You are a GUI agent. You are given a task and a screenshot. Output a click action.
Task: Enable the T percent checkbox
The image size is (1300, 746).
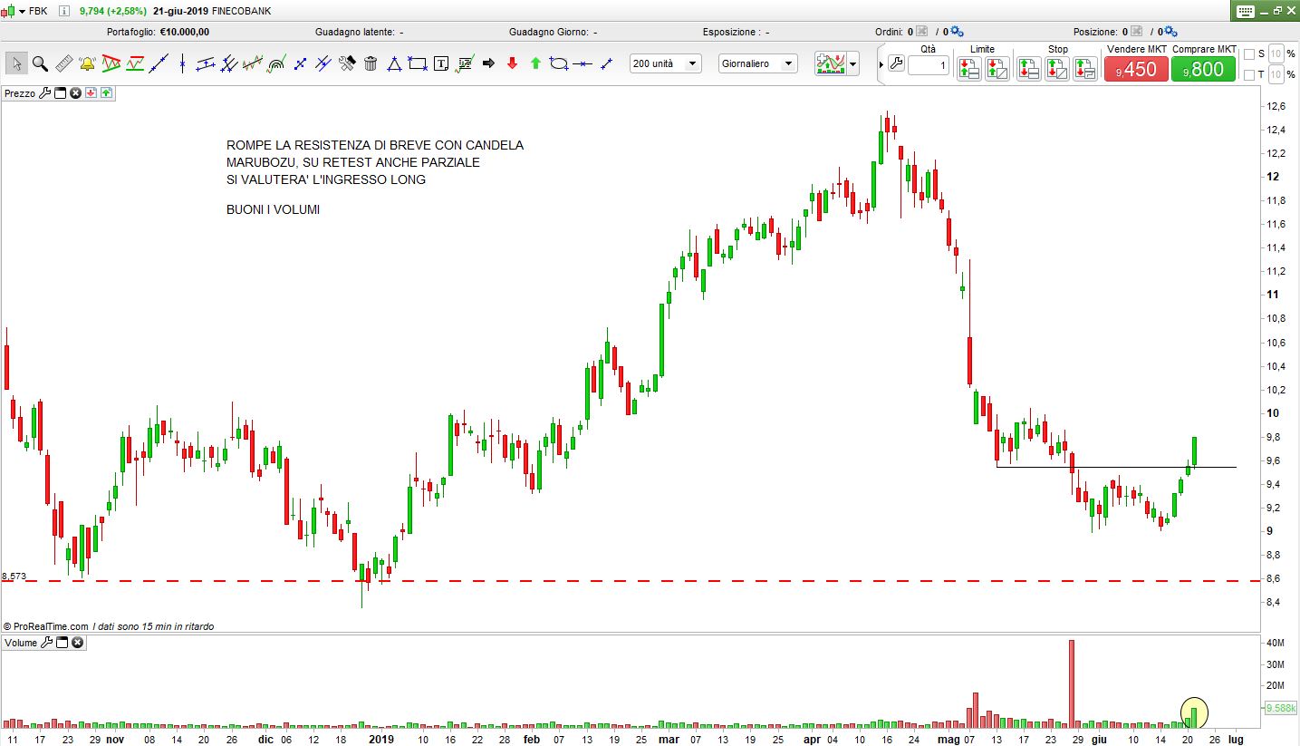click(x=1249, y=74)
